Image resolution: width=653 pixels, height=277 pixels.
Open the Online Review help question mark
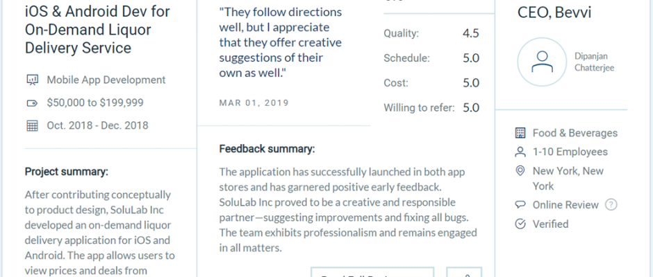611,205
